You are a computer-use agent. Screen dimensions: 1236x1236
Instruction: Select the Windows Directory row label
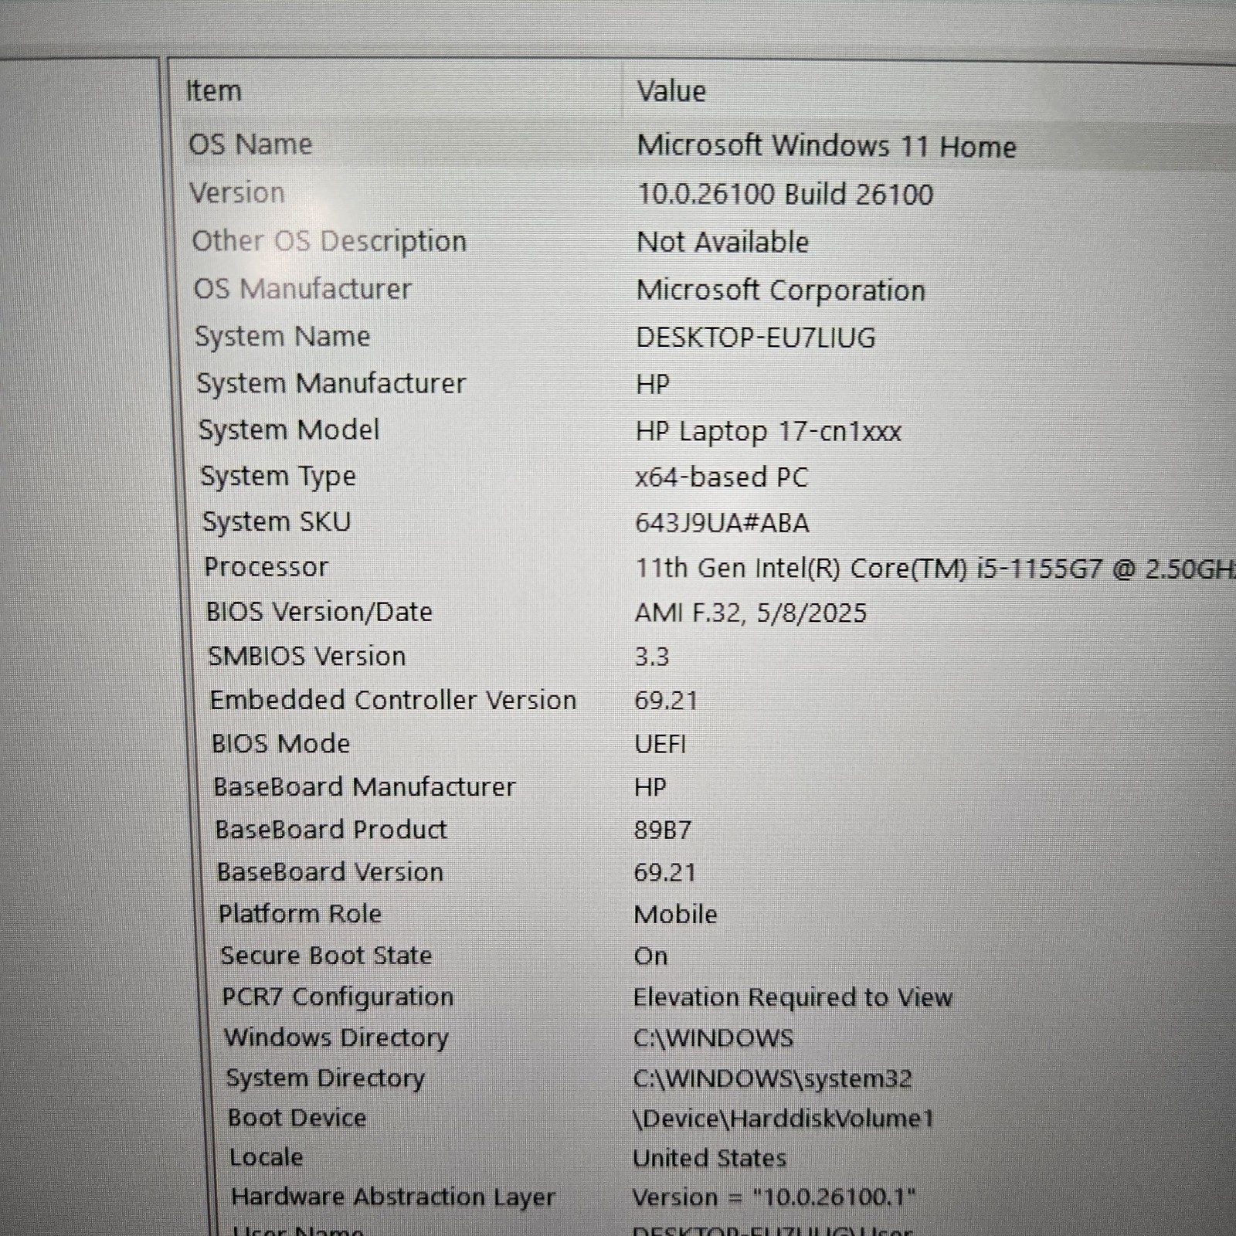click(336, 1037)
